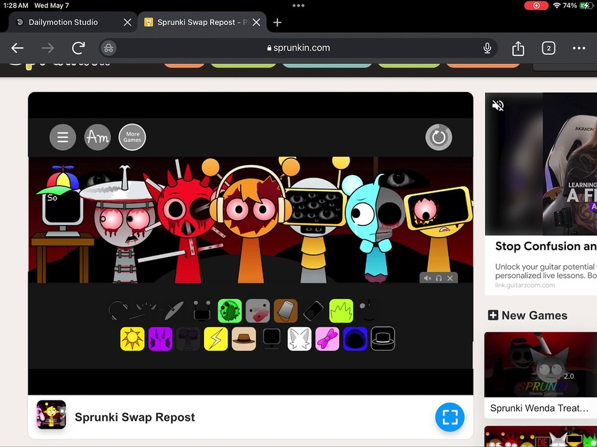
Task: Enter fullscreen with the blue expand button
Action: click(450, 417)
